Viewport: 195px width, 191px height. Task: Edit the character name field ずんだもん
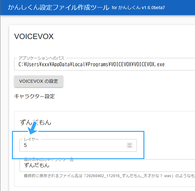[107, 166]
